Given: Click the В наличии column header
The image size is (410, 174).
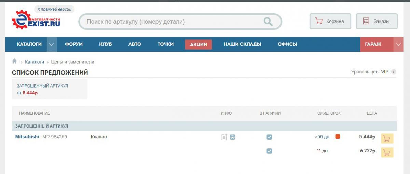Looking at the screenshot, I should tap(270, 113).
